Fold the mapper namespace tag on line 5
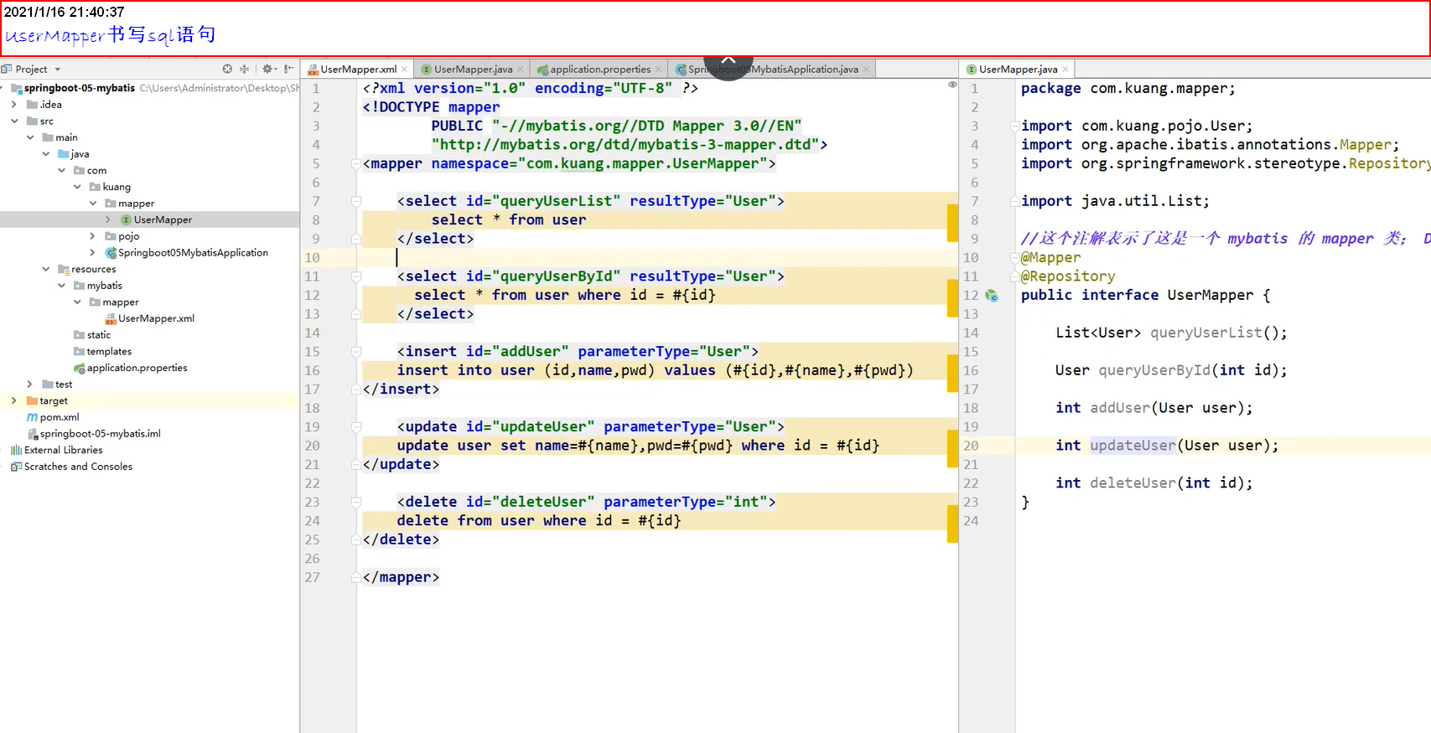The height and width of the screenshot is (733, 1431). (x=356, y=163)
